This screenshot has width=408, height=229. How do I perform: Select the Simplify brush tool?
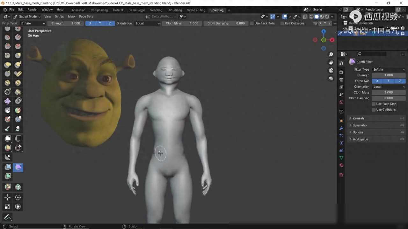(x=18, y=101)
